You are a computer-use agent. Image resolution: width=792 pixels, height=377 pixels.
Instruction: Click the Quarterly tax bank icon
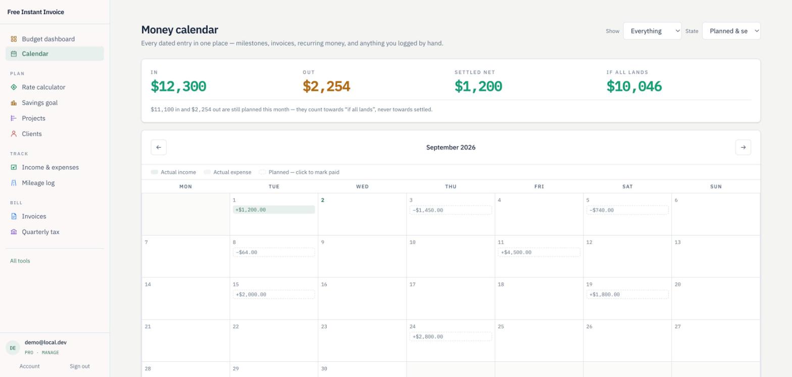(x=14, y=232)
